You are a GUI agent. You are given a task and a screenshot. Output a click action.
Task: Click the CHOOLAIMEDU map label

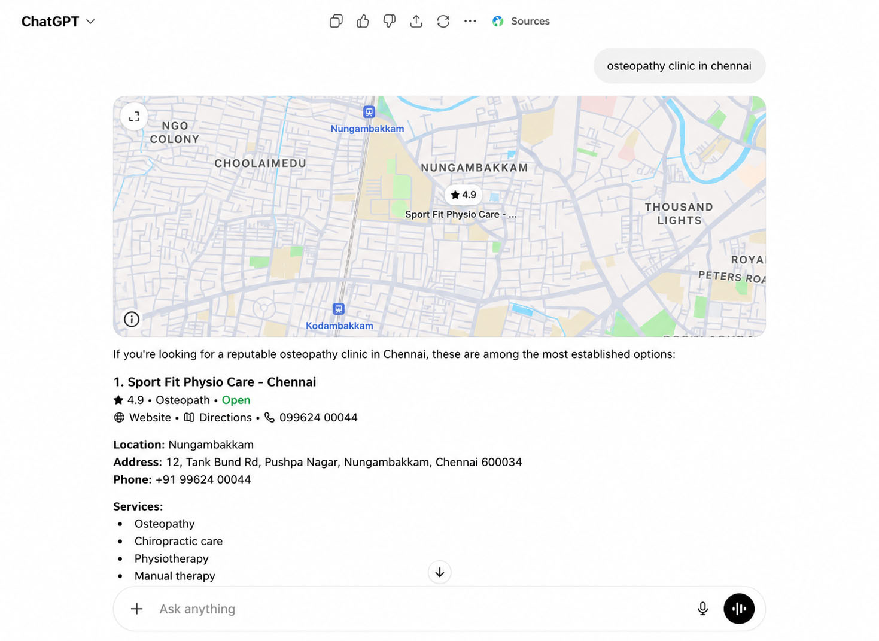(260, 163)
